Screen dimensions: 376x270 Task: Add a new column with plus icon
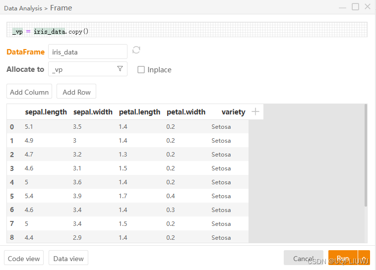pos(255,111)
